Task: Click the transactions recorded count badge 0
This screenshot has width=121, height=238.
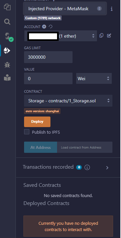Action: point(79,167)
